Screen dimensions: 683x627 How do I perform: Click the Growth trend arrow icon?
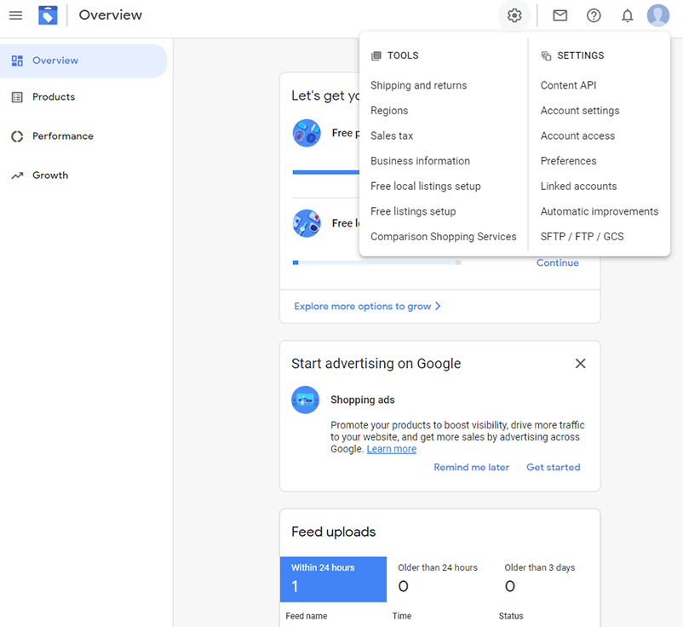pyautogui.click(x=17, y=175)
